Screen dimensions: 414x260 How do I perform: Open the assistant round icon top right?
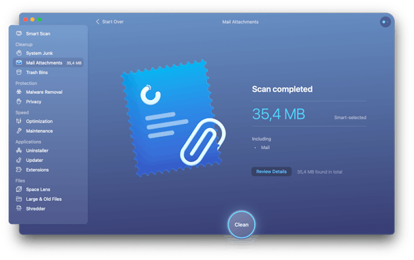(x=385, y=22)
